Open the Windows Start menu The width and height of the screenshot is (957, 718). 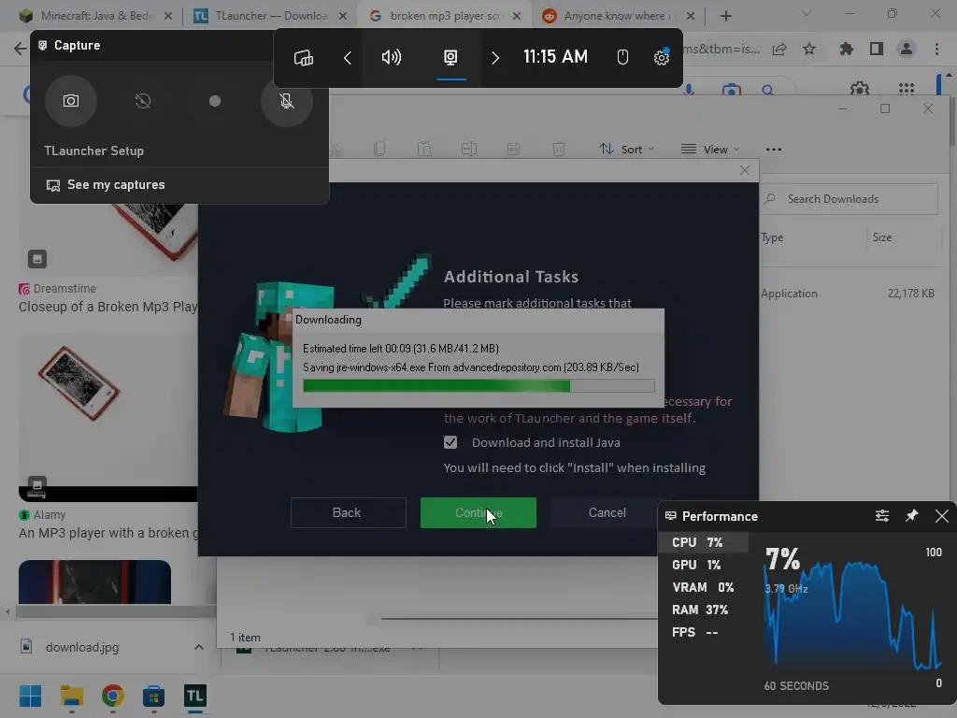[x=31, y=696]
